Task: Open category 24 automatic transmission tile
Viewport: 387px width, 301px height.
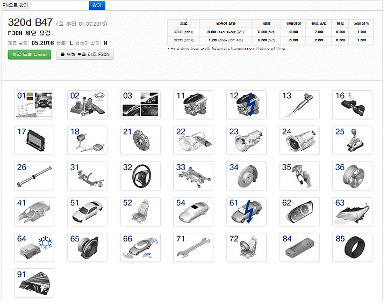Action: pos(299,141)
